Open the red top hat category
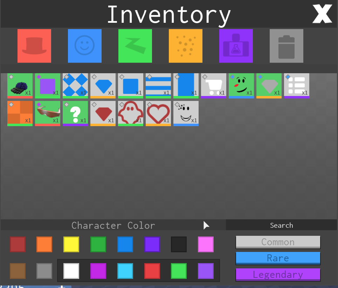The width and height of the screenshot is (338, 288). [34, 46]
